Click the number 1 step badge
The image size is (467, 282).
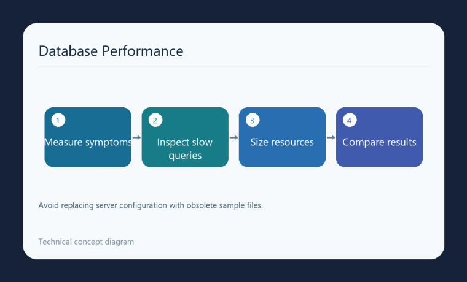click(x=58, y=120)
